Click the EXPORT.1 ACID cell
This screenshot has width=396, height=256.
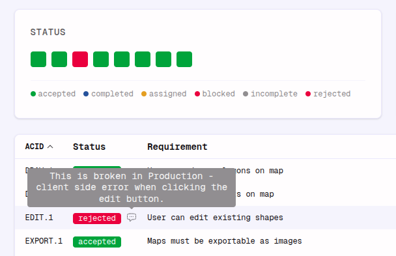click(44, 241)
